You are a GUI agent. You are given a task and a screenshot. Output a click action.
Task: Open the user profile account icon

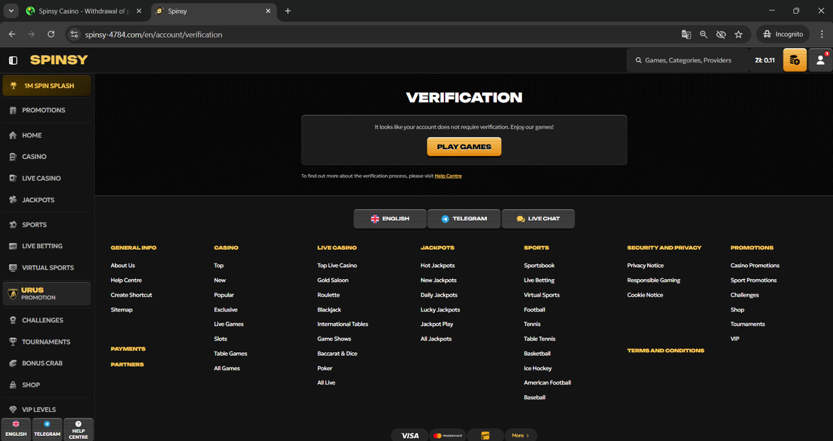click(820, 60)
